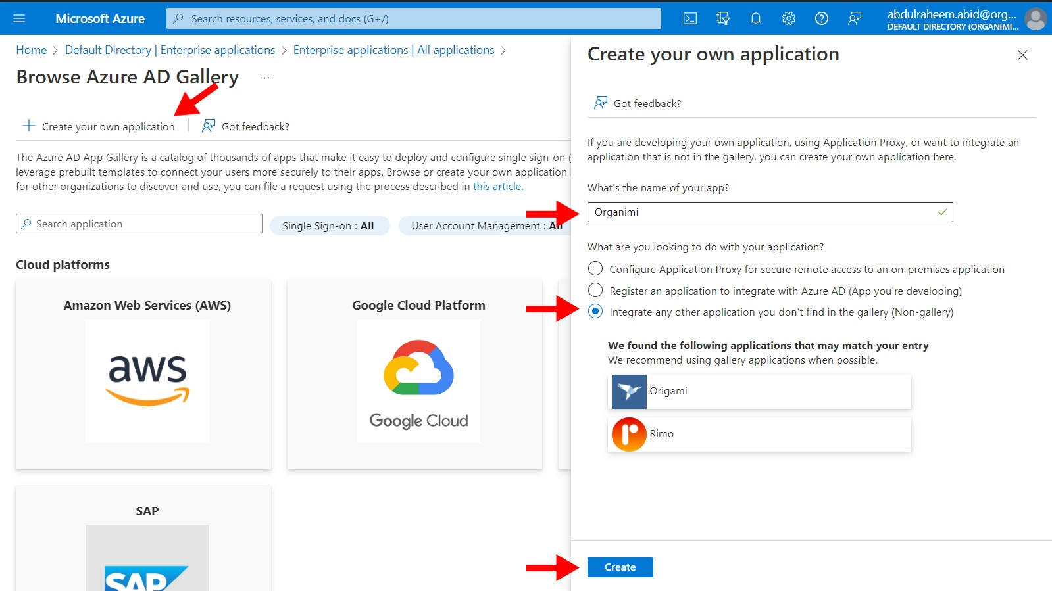Click the AWS logo thumbnail
Image resolution: width=1052 pixels, height=591 pixels.
coord(147,381)
